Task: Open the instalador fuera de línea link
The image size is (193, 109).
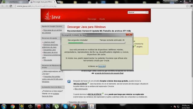Action: 51,95
